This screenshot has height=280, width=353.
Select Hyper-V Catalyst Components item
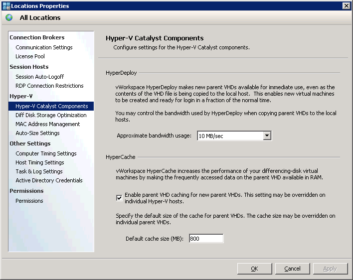pos(51,106)
